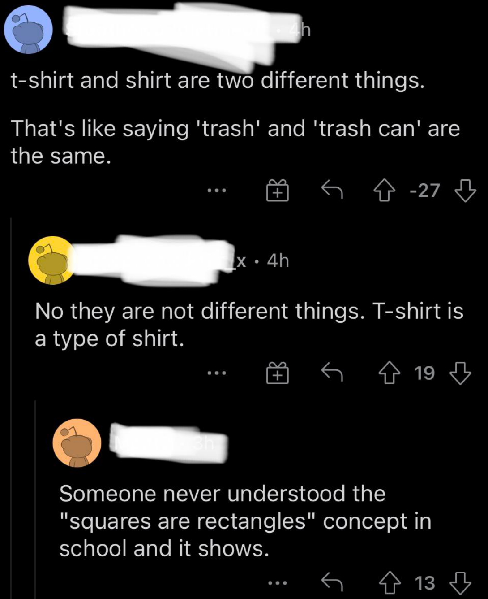Collapse thread using the leftmost vertical line
488x599 pixels.
[11, 404]
